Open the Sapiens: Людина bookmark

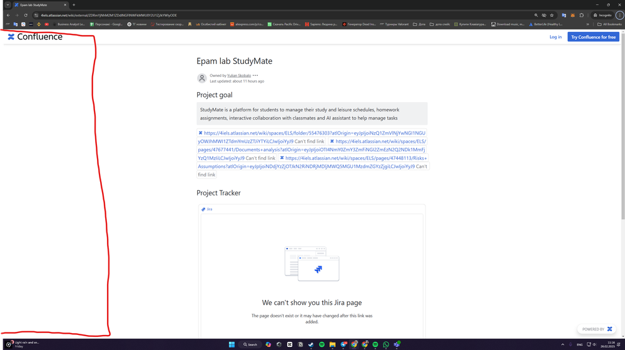(x=321, y=24)
